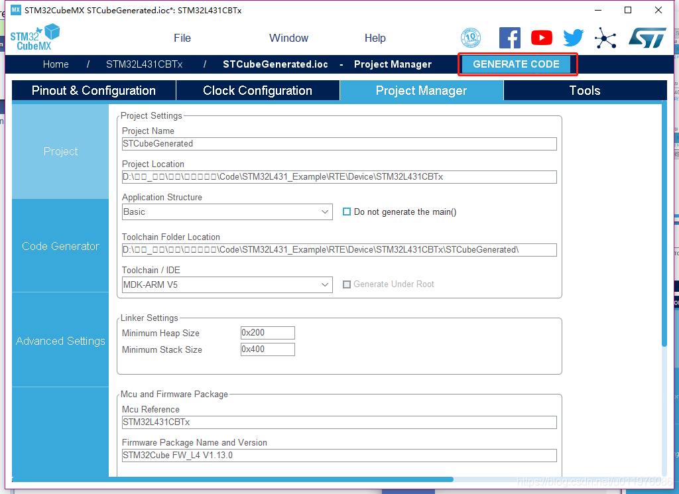Click the horizontal scrollbar thumb
Screen dimensions: 679x494
233,479
